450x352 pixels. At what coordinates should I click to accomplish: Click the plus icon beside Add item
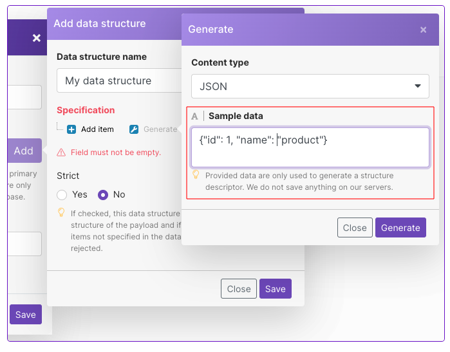click(71, 129)
